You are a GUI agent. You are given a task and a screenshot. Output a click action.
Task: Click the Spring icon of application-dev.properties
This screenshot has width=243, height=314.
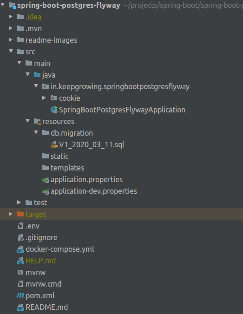click(46, 191)
